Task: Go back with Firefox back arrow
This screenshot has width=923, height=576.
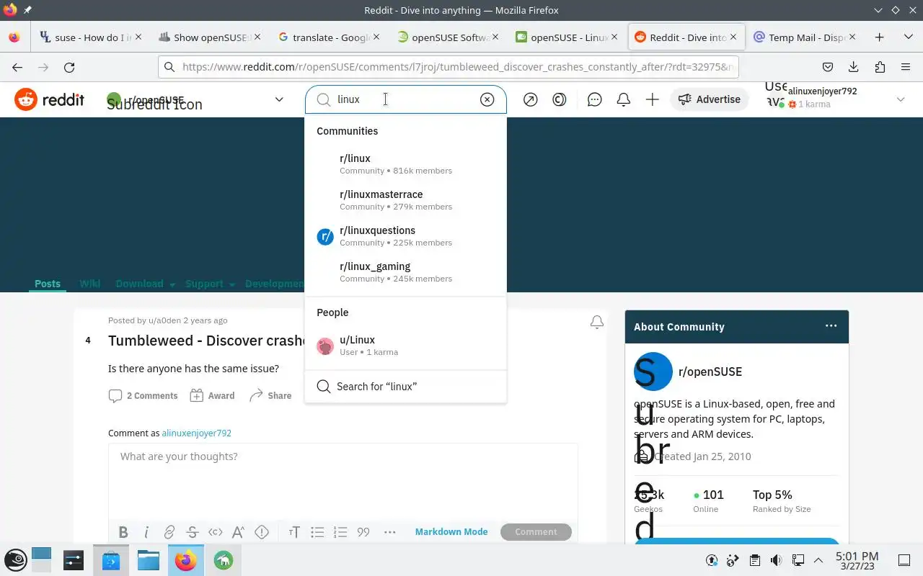Action: click(17, 67)
